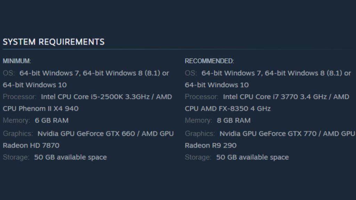
Task: Click the 6 GB RAM value
Action: click(x=51, y=120)
